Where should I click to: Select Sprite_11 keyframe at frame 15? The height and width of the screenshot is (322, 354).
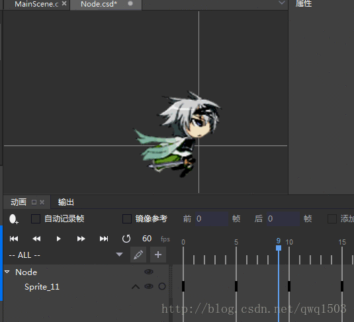(x=342, y=286)
